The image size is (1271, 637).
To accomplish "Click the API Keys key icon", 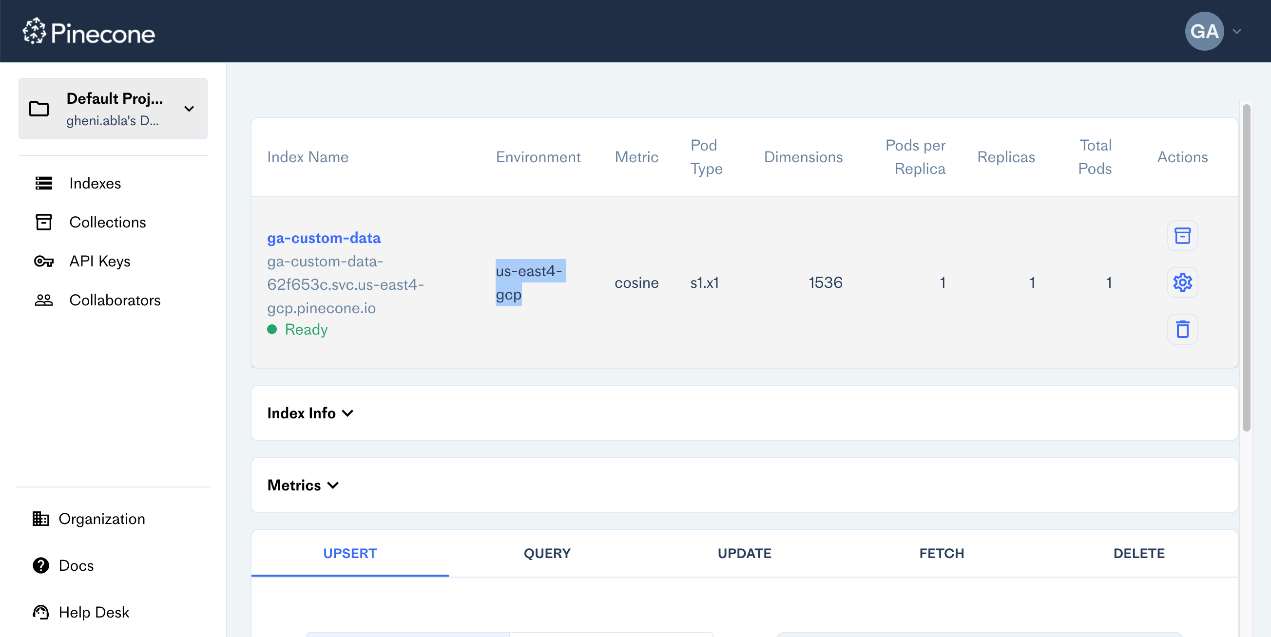I will (44, 262).
